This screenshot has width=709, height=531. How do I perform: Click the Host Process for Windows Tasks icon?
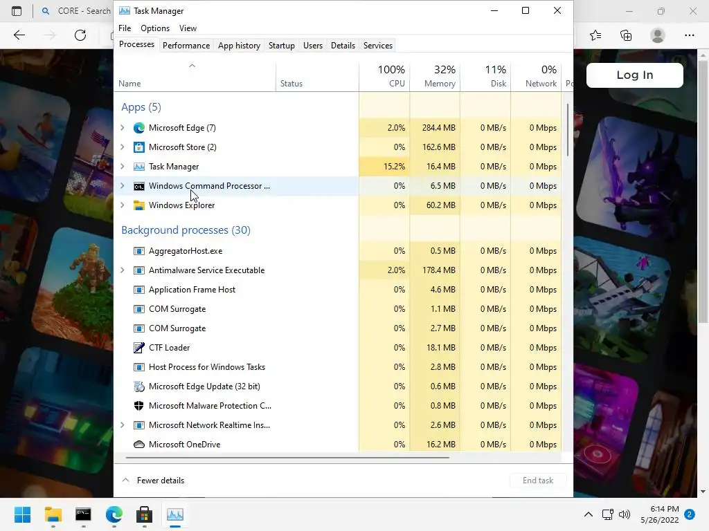tap(138, 367)
